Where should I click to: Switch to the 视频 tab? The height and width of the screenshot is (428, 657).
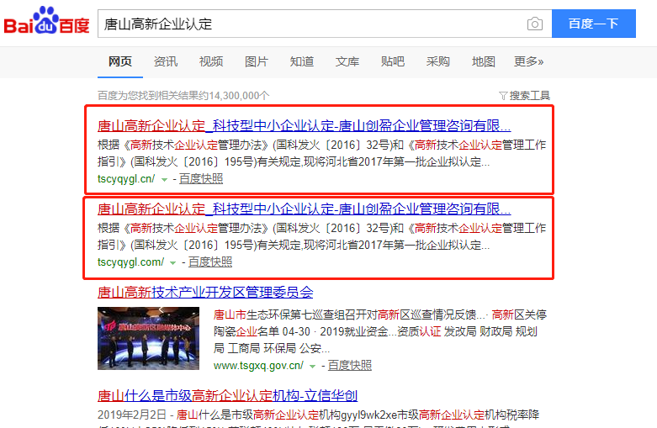click(211, 61)
